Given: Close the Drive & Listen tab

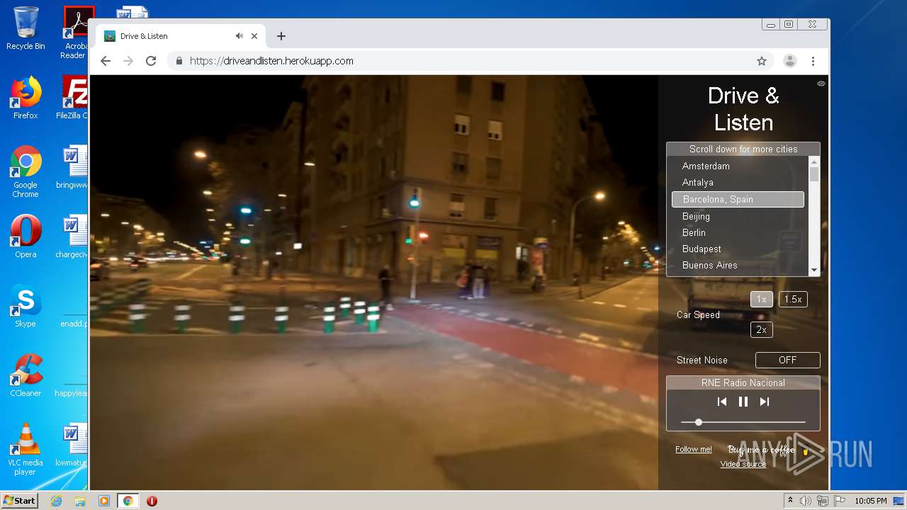Looking at the screenshot, I should tap(254, 36).
